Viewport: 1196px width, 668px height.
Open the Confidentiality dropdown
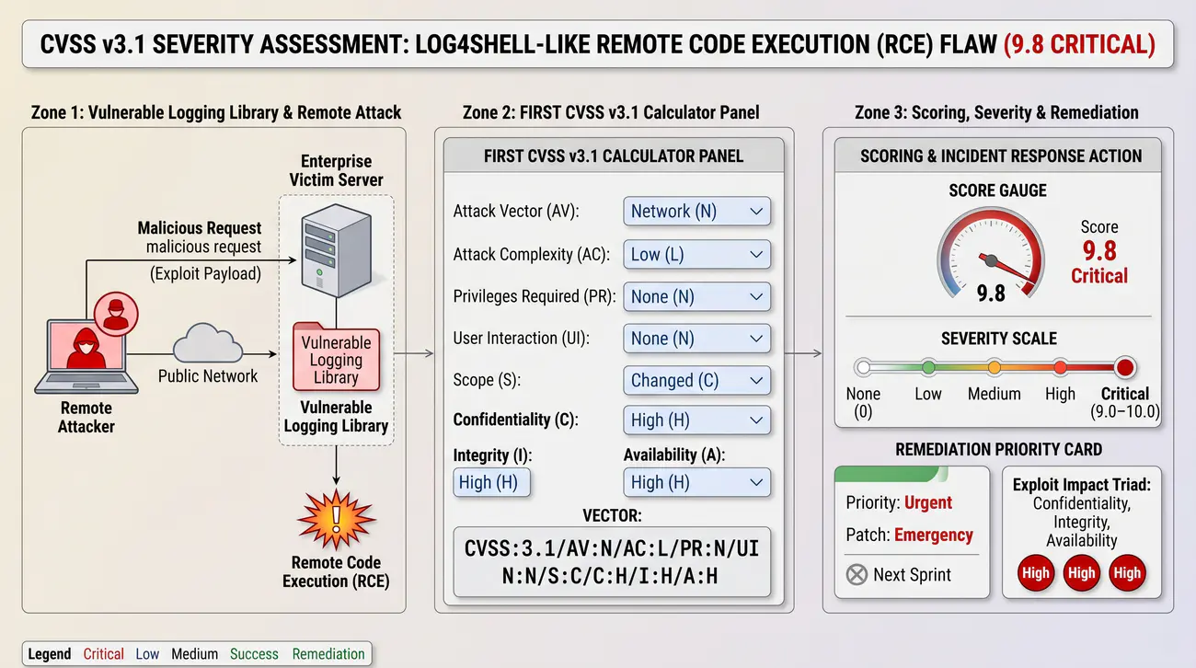[x=696, y=420]
